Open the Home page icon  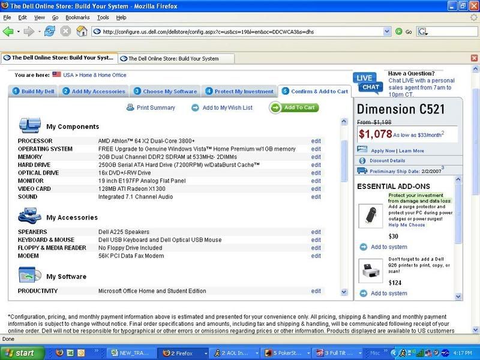pyautogui.click(x=82, y=31)
